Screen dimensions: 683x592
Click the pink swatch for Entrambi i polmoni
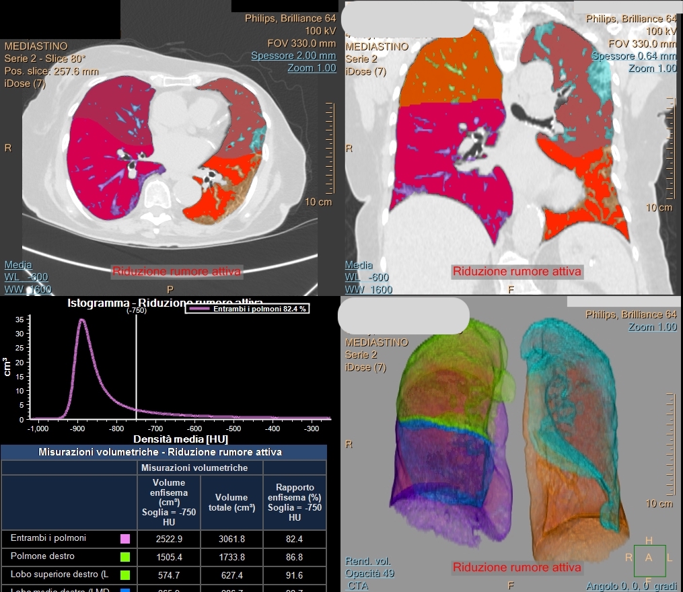click(124, 539)
